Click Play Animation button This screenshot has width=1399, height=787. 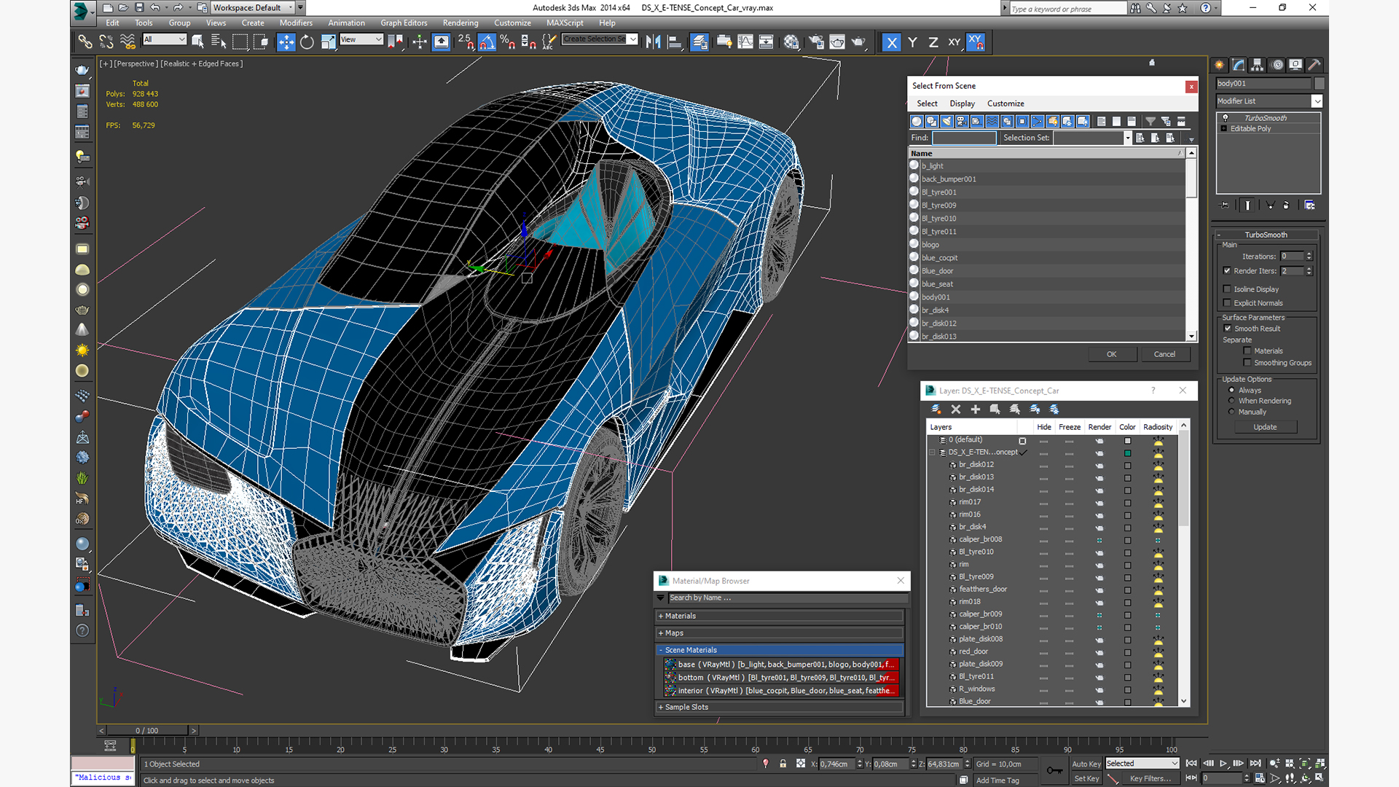[1223, 763]
